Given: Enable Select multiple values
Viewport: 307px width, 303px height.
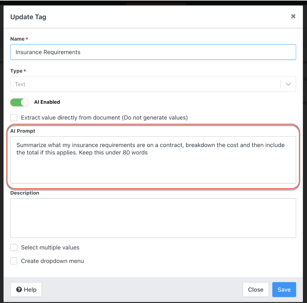Looking at the screenshot, I should pos(14,247).
